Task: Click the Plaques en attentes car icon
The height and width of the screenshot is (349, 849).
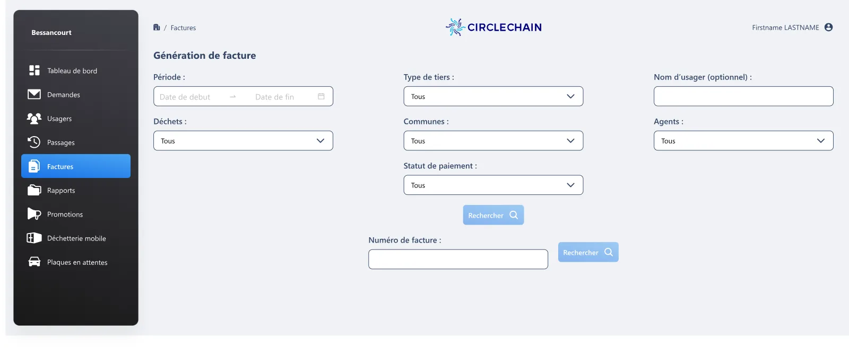Action: [x=34, y=262]
